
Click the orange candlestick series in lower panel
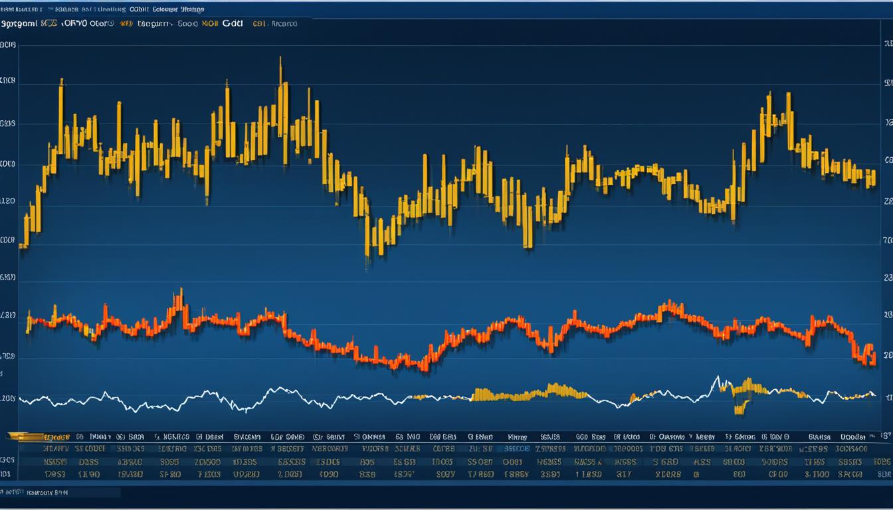click(452, 330)
